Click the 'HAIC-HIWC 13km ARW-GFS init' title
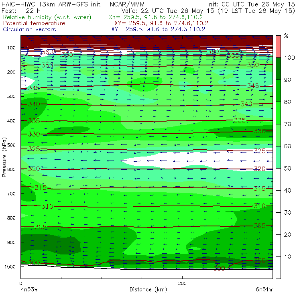The width and height of the screenshot is (297, 297). pos(51,4)
